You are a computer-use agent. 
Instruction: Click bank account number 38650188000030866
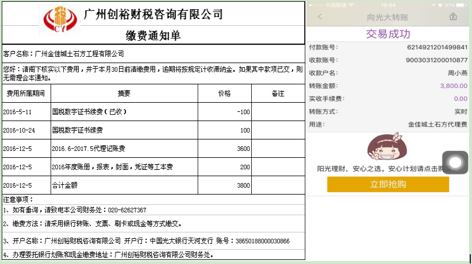click(x=263, y=241)
